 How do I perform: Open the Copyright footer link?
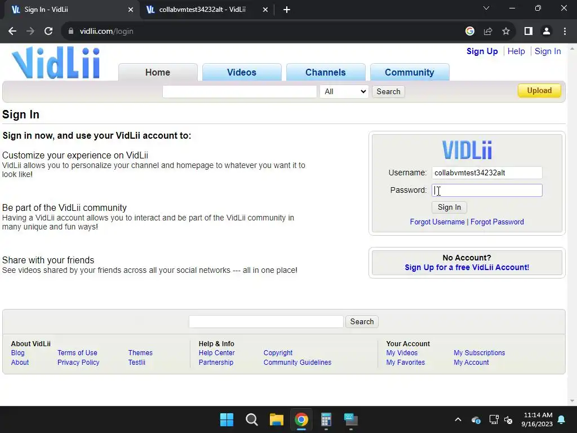click(x=278, y=353)
